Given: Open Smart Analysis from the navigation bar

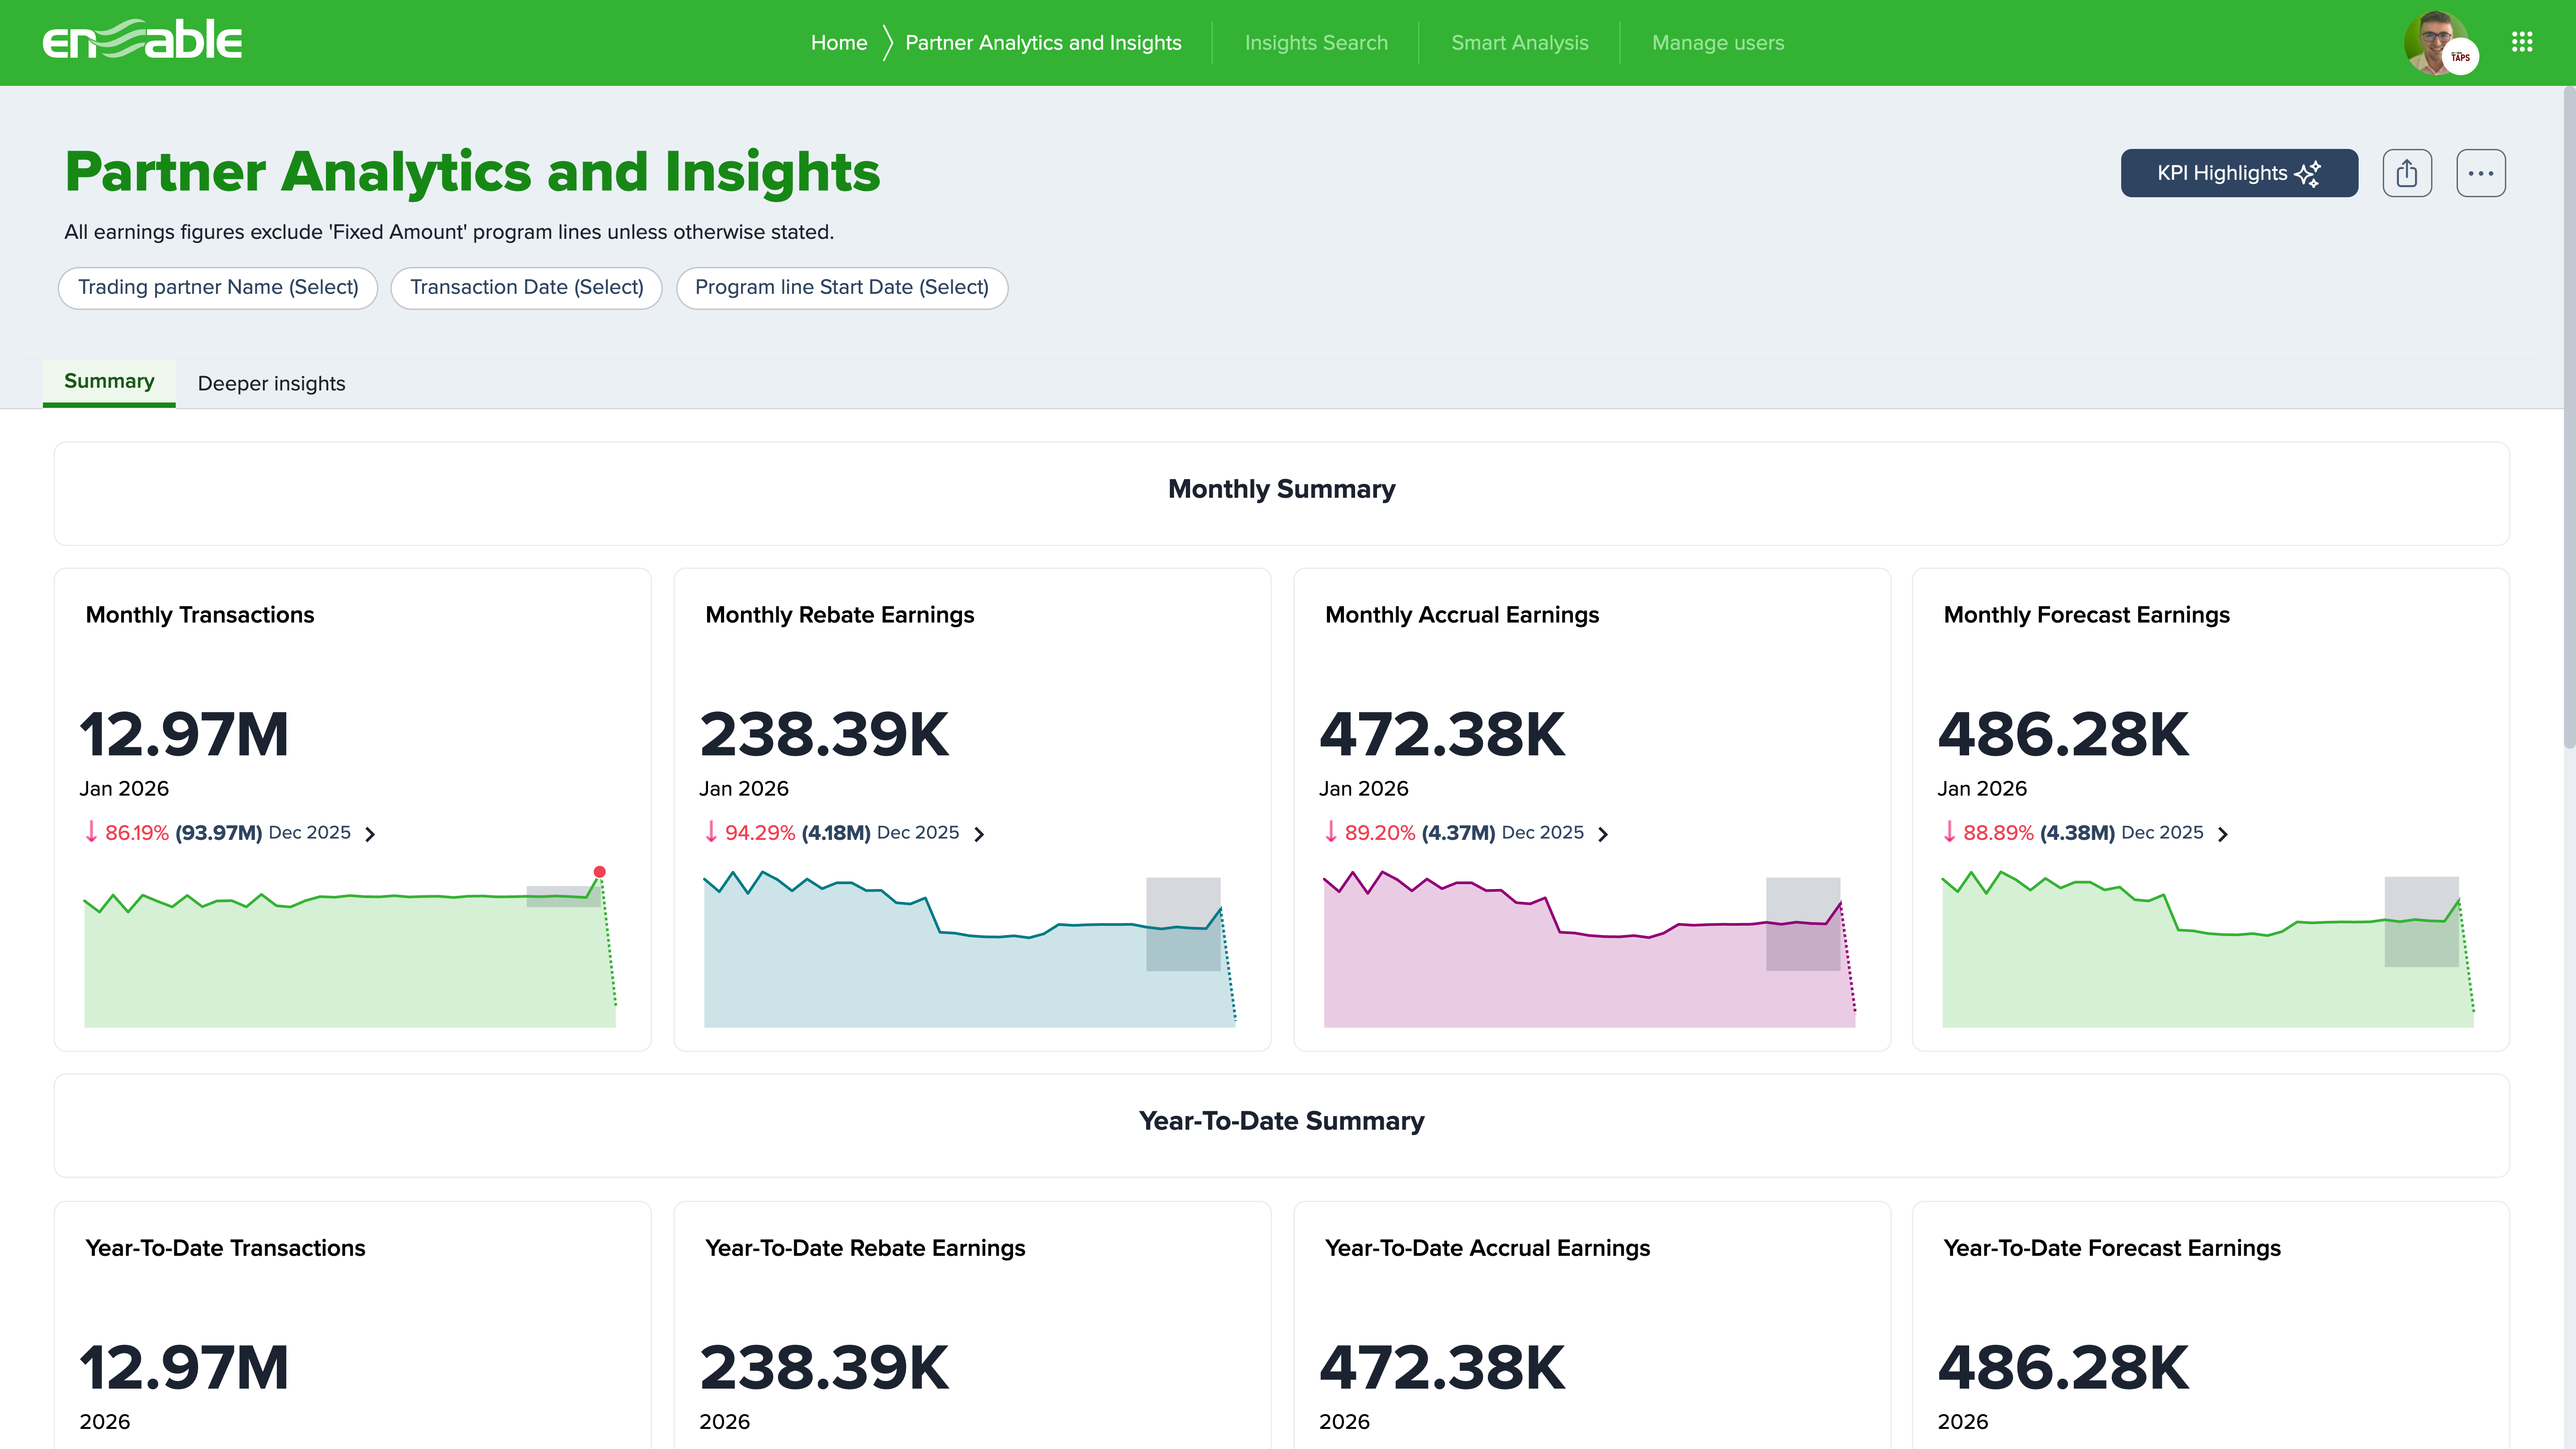Looking at the screenshot, I should [x=1519, y=42].
